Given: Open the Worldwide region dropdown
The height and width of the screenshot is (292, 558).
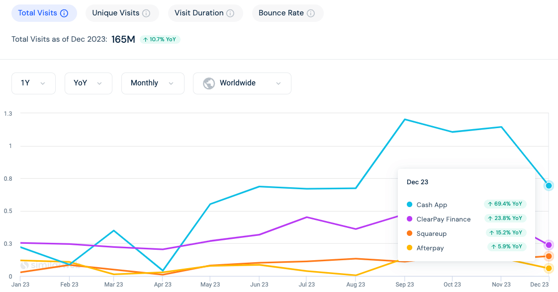Looking at the screenshot, I should pyautogui.click(x=242, y=83).
